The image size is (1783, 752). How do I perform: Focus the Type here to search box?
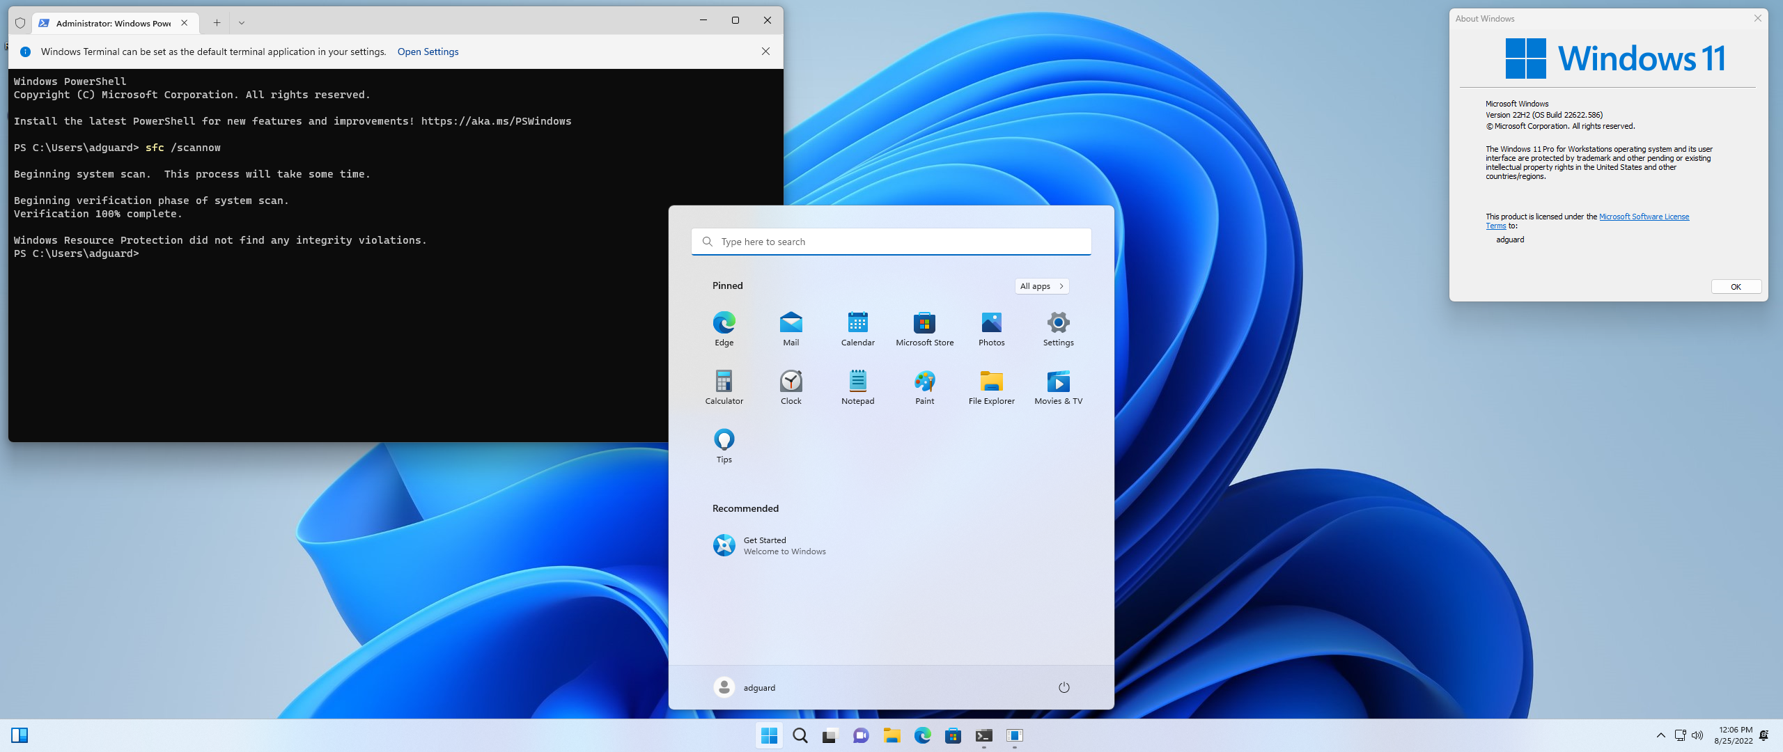click(x=891, y=242)
